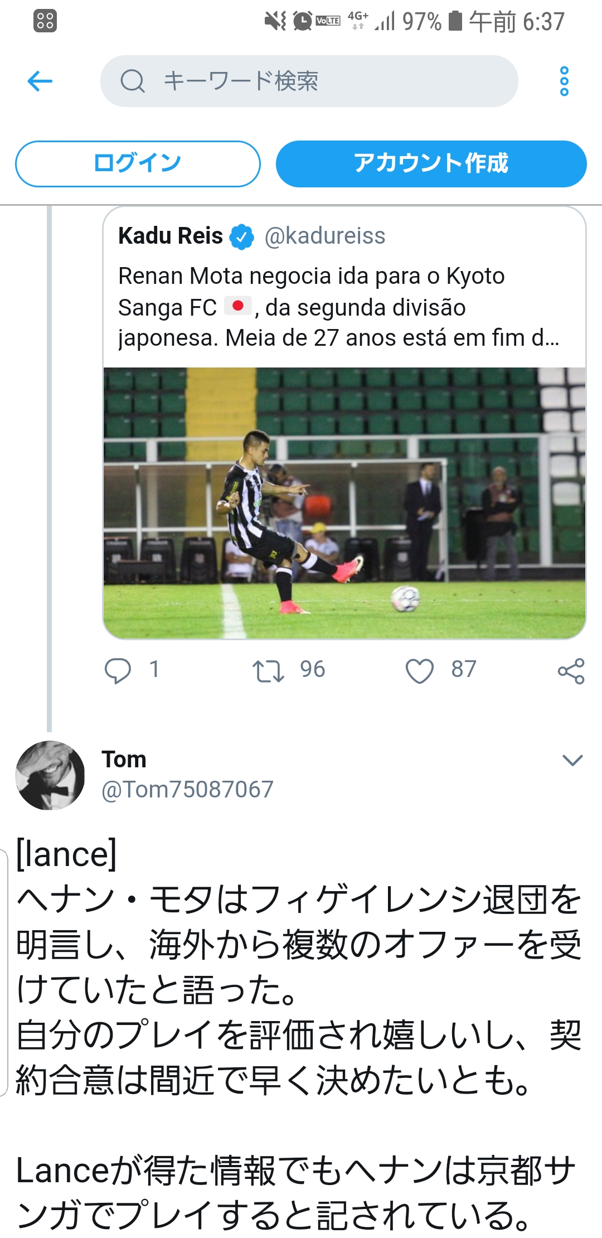Tap the Tom display name

tap(124, 760)
